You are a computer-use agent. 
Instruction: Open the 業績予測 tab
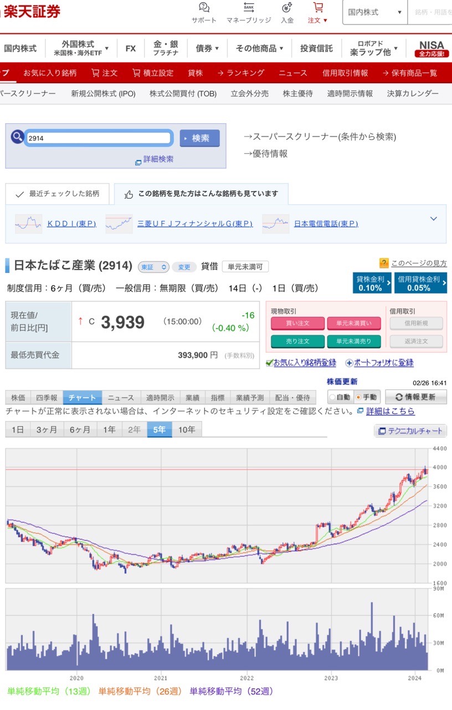tap(249, 398)
